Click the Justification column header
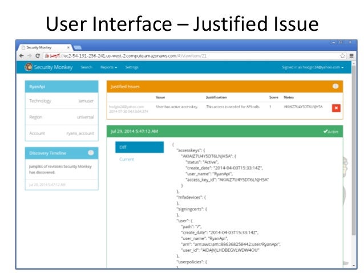Image resolution: width=364 pixels, height=273 pixels. pos(216,97)
